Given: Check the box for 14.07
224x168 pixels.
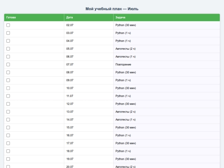Looking at the screenshot, I should (8, 119).
